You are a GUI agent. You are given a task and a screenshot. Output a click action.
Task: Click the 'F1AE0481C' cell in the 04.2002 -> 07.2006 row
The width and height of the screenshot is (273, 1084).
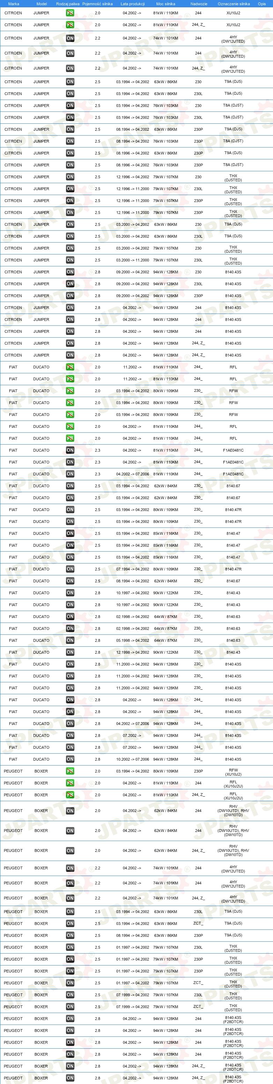[x=233, y=474]
